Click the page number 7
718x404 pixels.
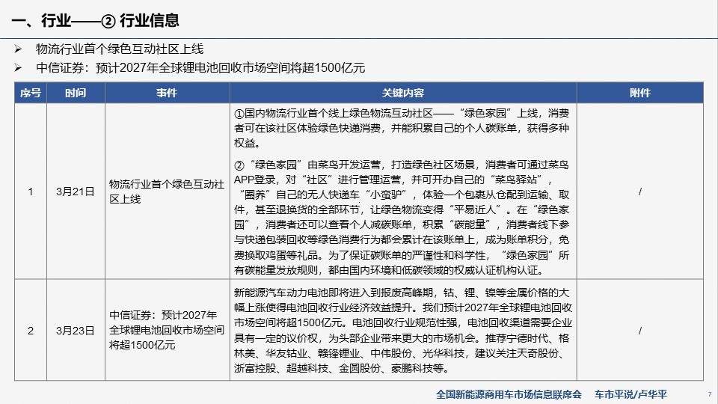click(710, 394)
